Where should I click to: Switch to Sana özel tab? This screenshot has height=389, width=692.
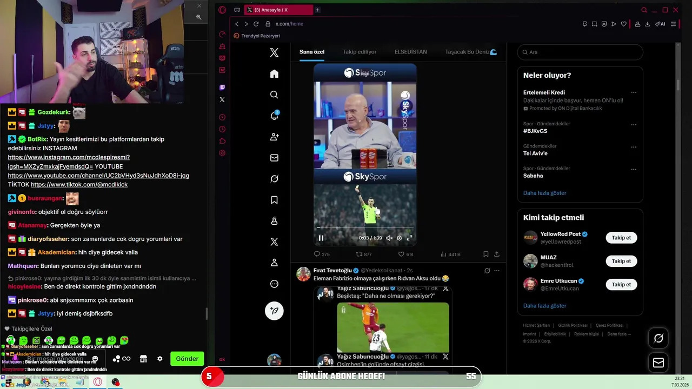(x=312, y=52)
